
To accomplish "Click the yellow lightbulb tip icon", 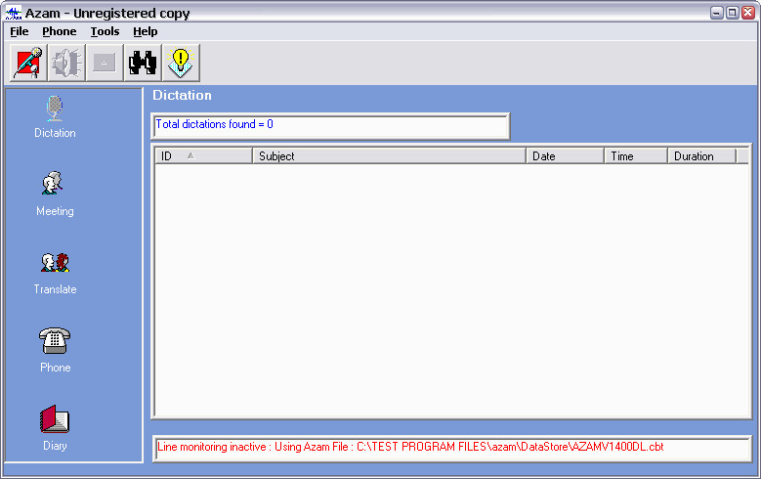I will click(181, 63).
